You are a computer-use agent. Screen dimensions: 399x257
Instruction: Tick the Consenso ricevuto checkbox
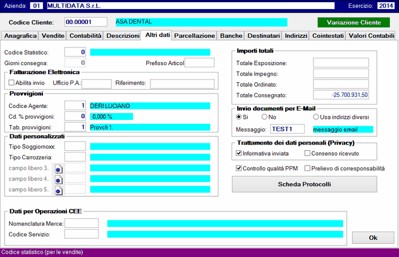pyautogui.click(x=308, y=154)
